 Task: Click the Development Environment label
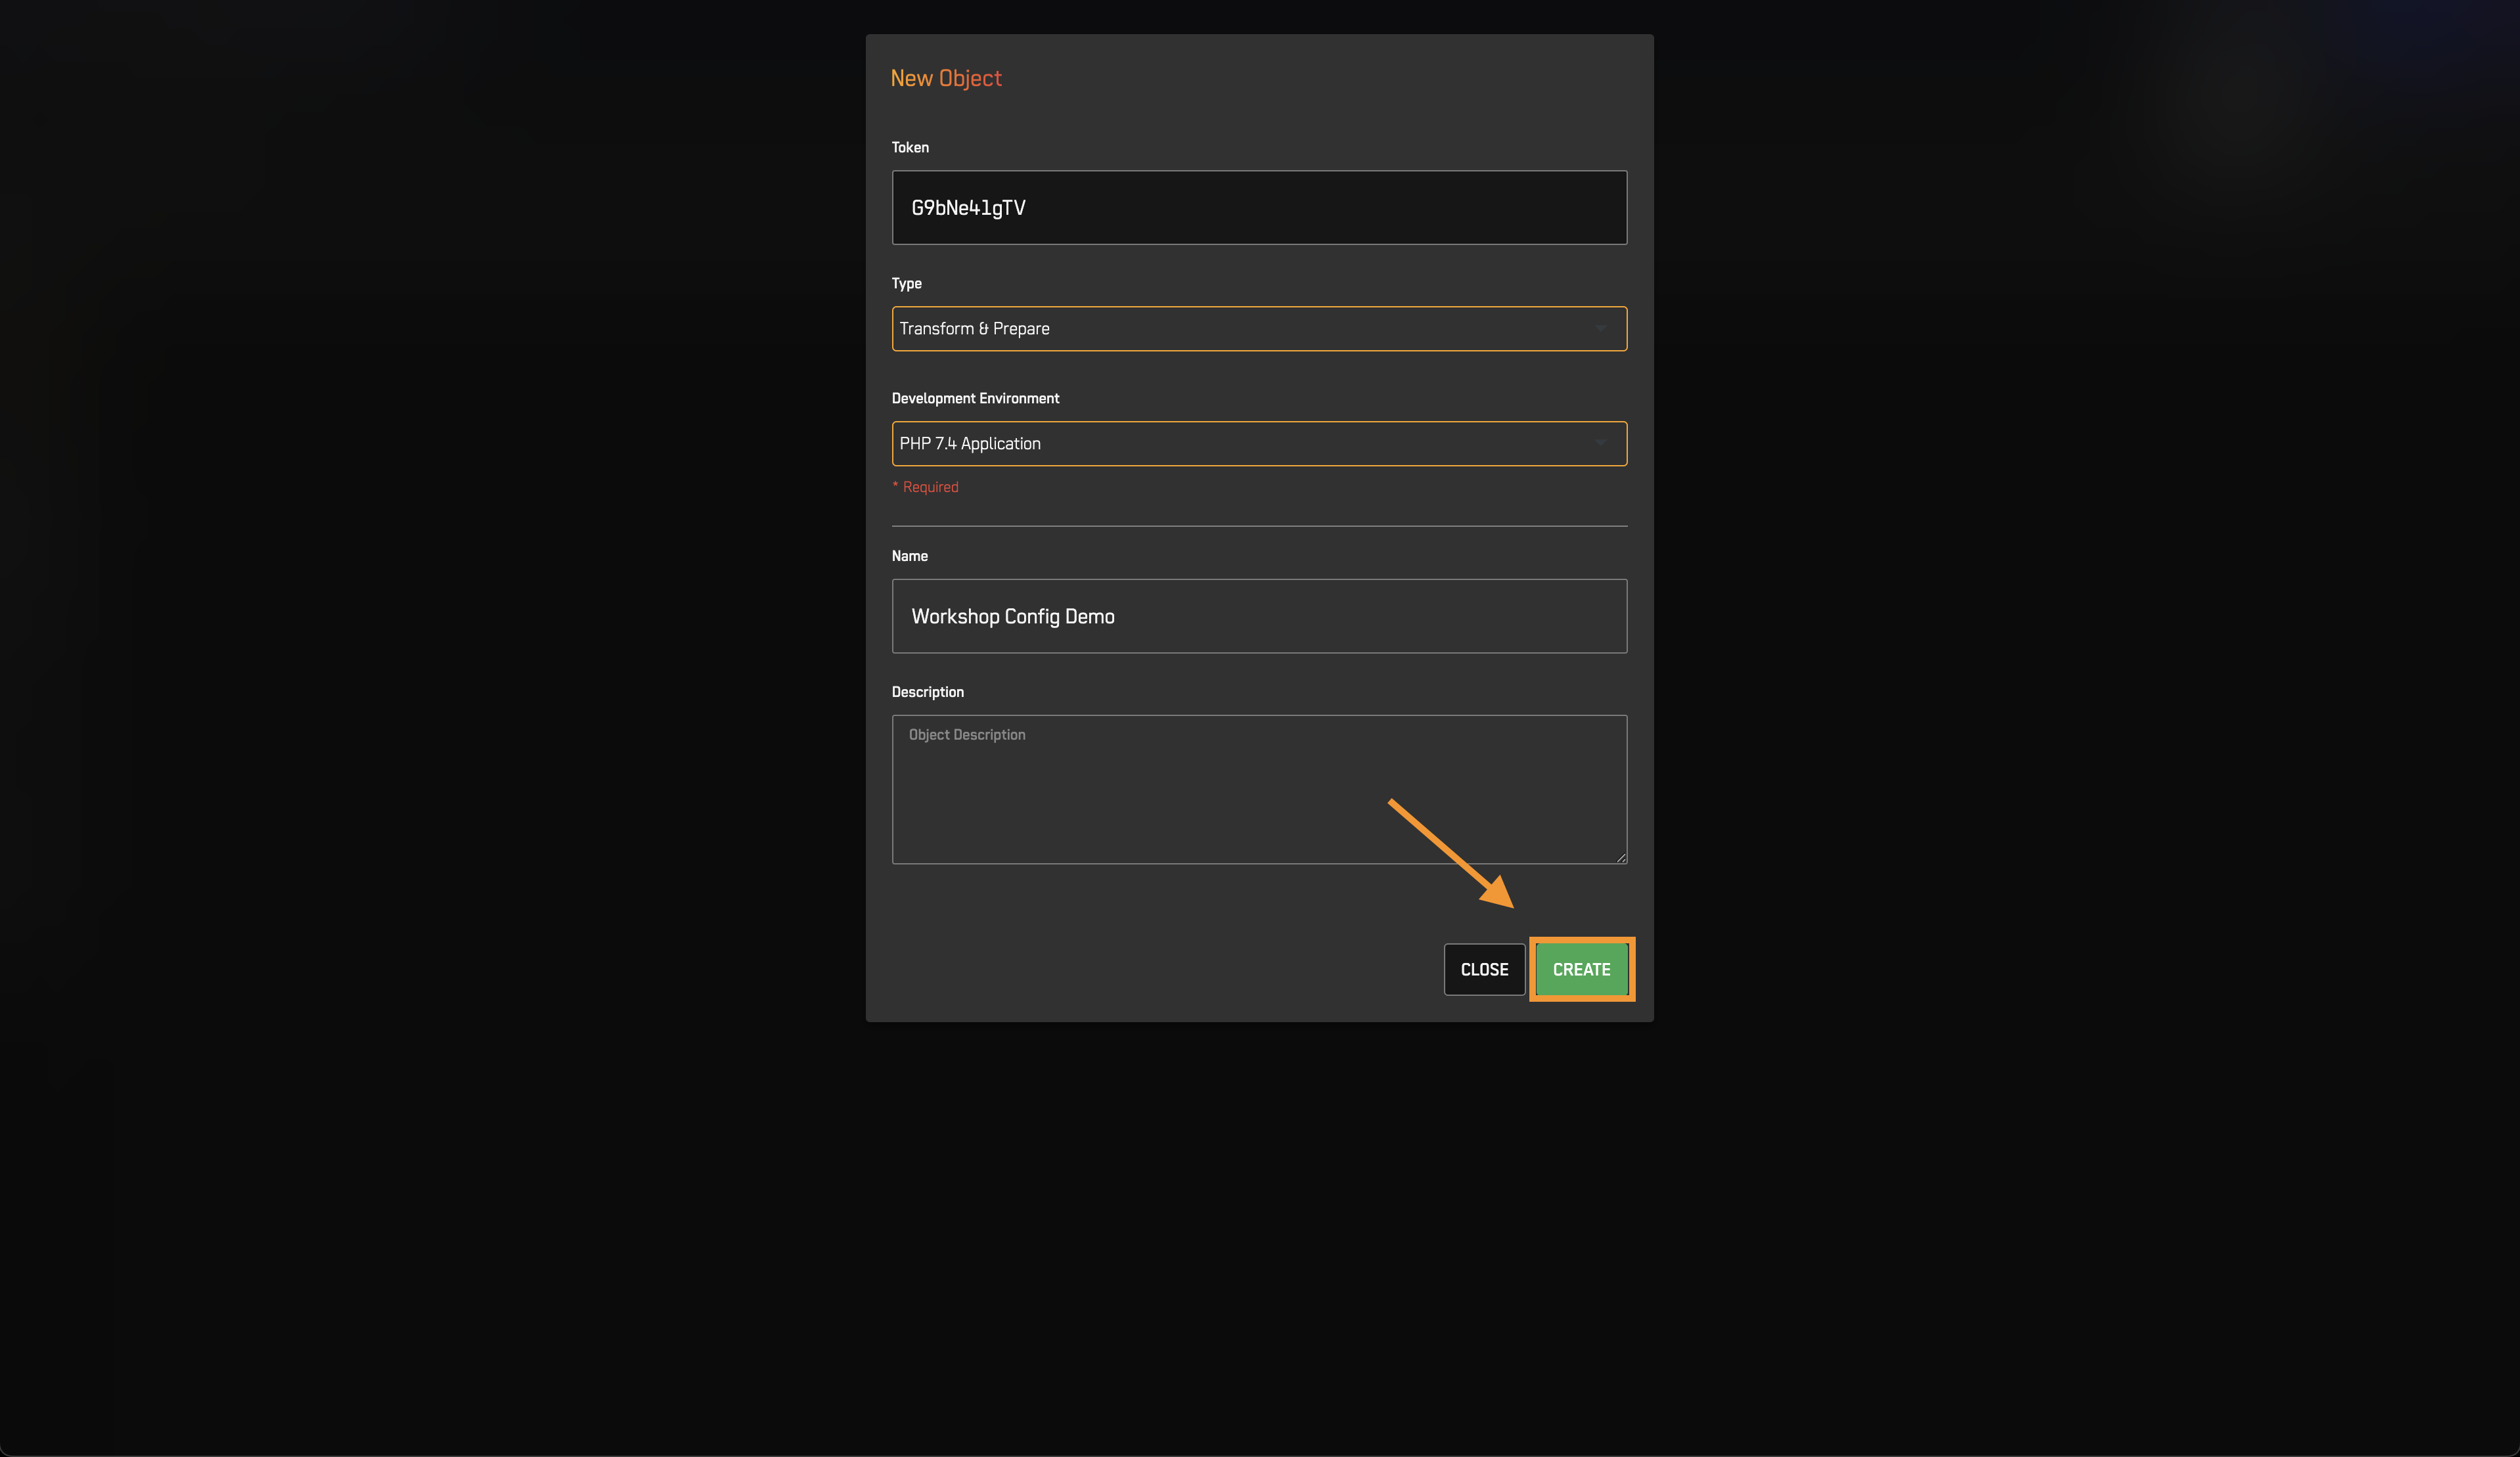(975, 398)
